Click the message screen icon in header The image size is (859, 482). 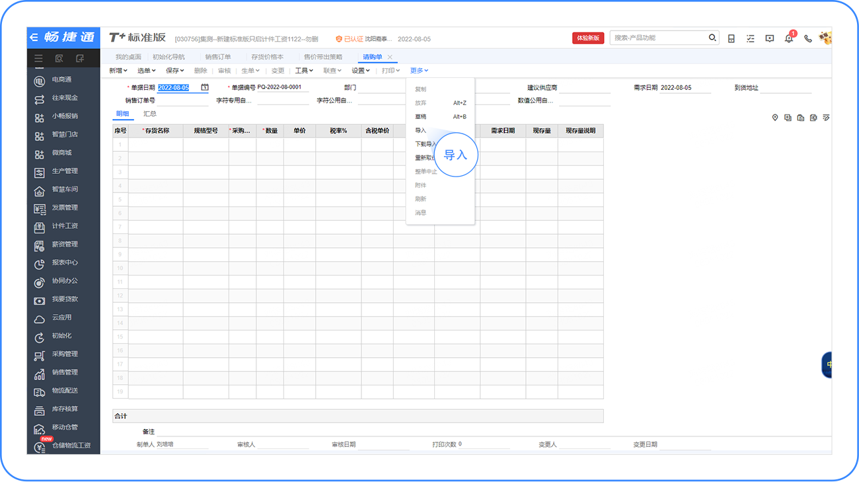click(770, 38)
